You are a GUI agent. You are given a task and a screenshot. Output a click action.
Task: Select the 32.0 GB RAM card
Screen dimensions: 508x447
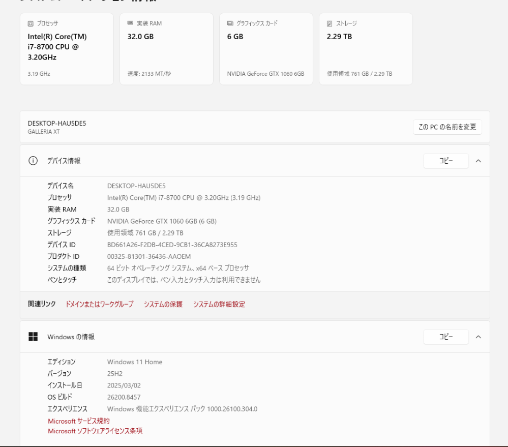pos(166,49)
